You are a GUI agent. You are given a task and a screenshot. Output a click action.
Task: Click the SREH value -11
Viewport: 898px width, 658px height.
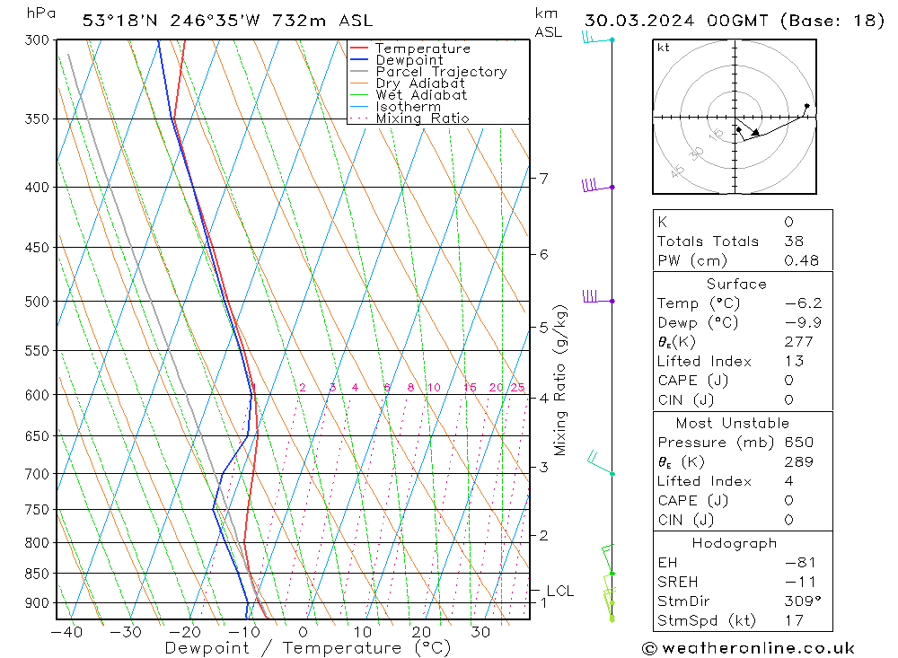point(801,582)
